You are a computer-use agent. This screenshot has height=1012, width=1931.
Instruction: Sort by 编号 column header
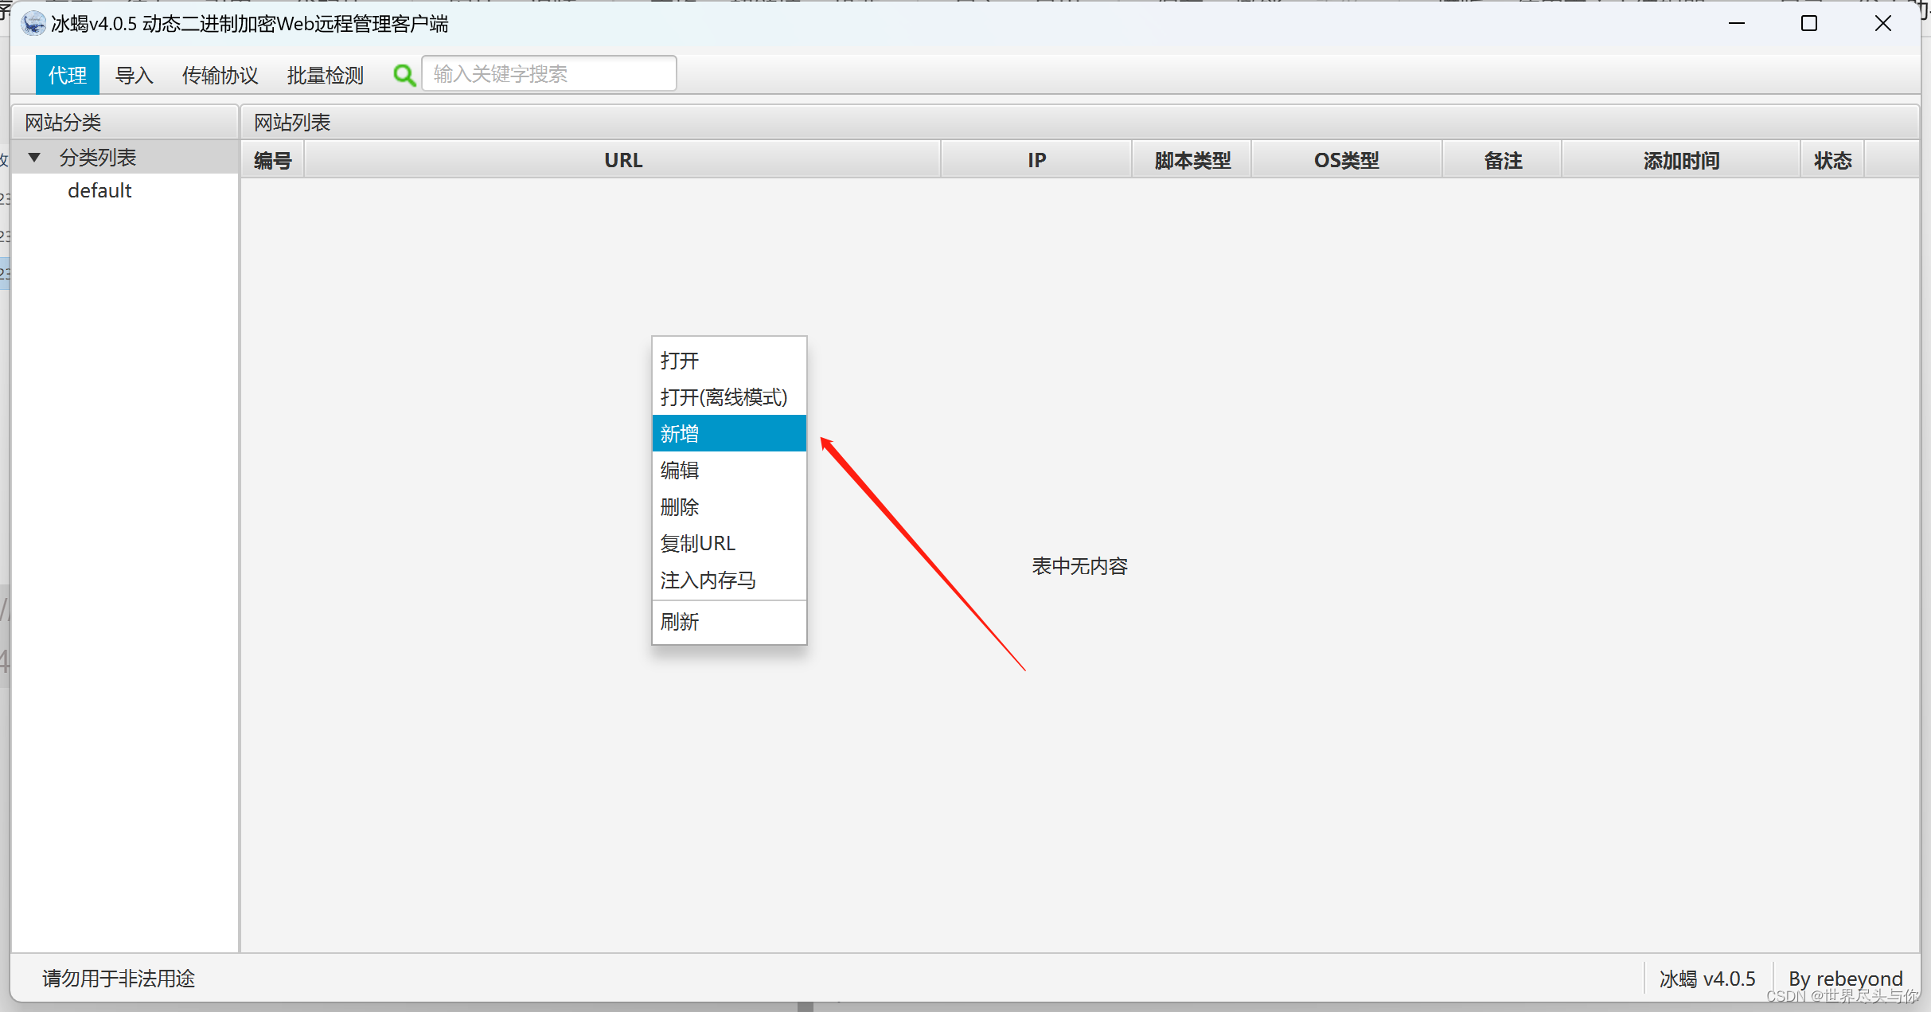[273, 160]
